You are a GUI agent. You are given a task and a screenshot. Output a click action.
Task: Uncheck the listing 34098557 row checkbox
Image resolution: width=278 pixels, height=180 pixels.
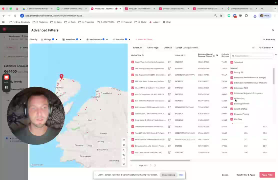[x=132, y=81]
